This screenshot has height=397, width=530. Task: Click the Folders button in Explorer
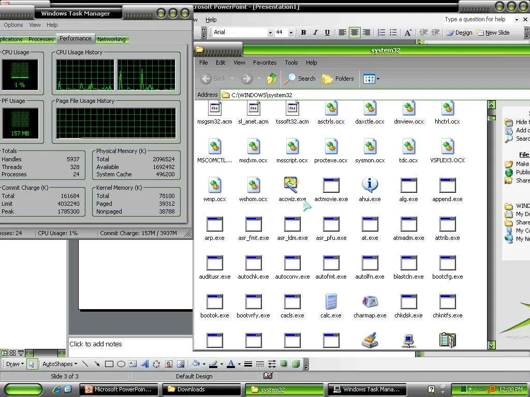(338, 79)
